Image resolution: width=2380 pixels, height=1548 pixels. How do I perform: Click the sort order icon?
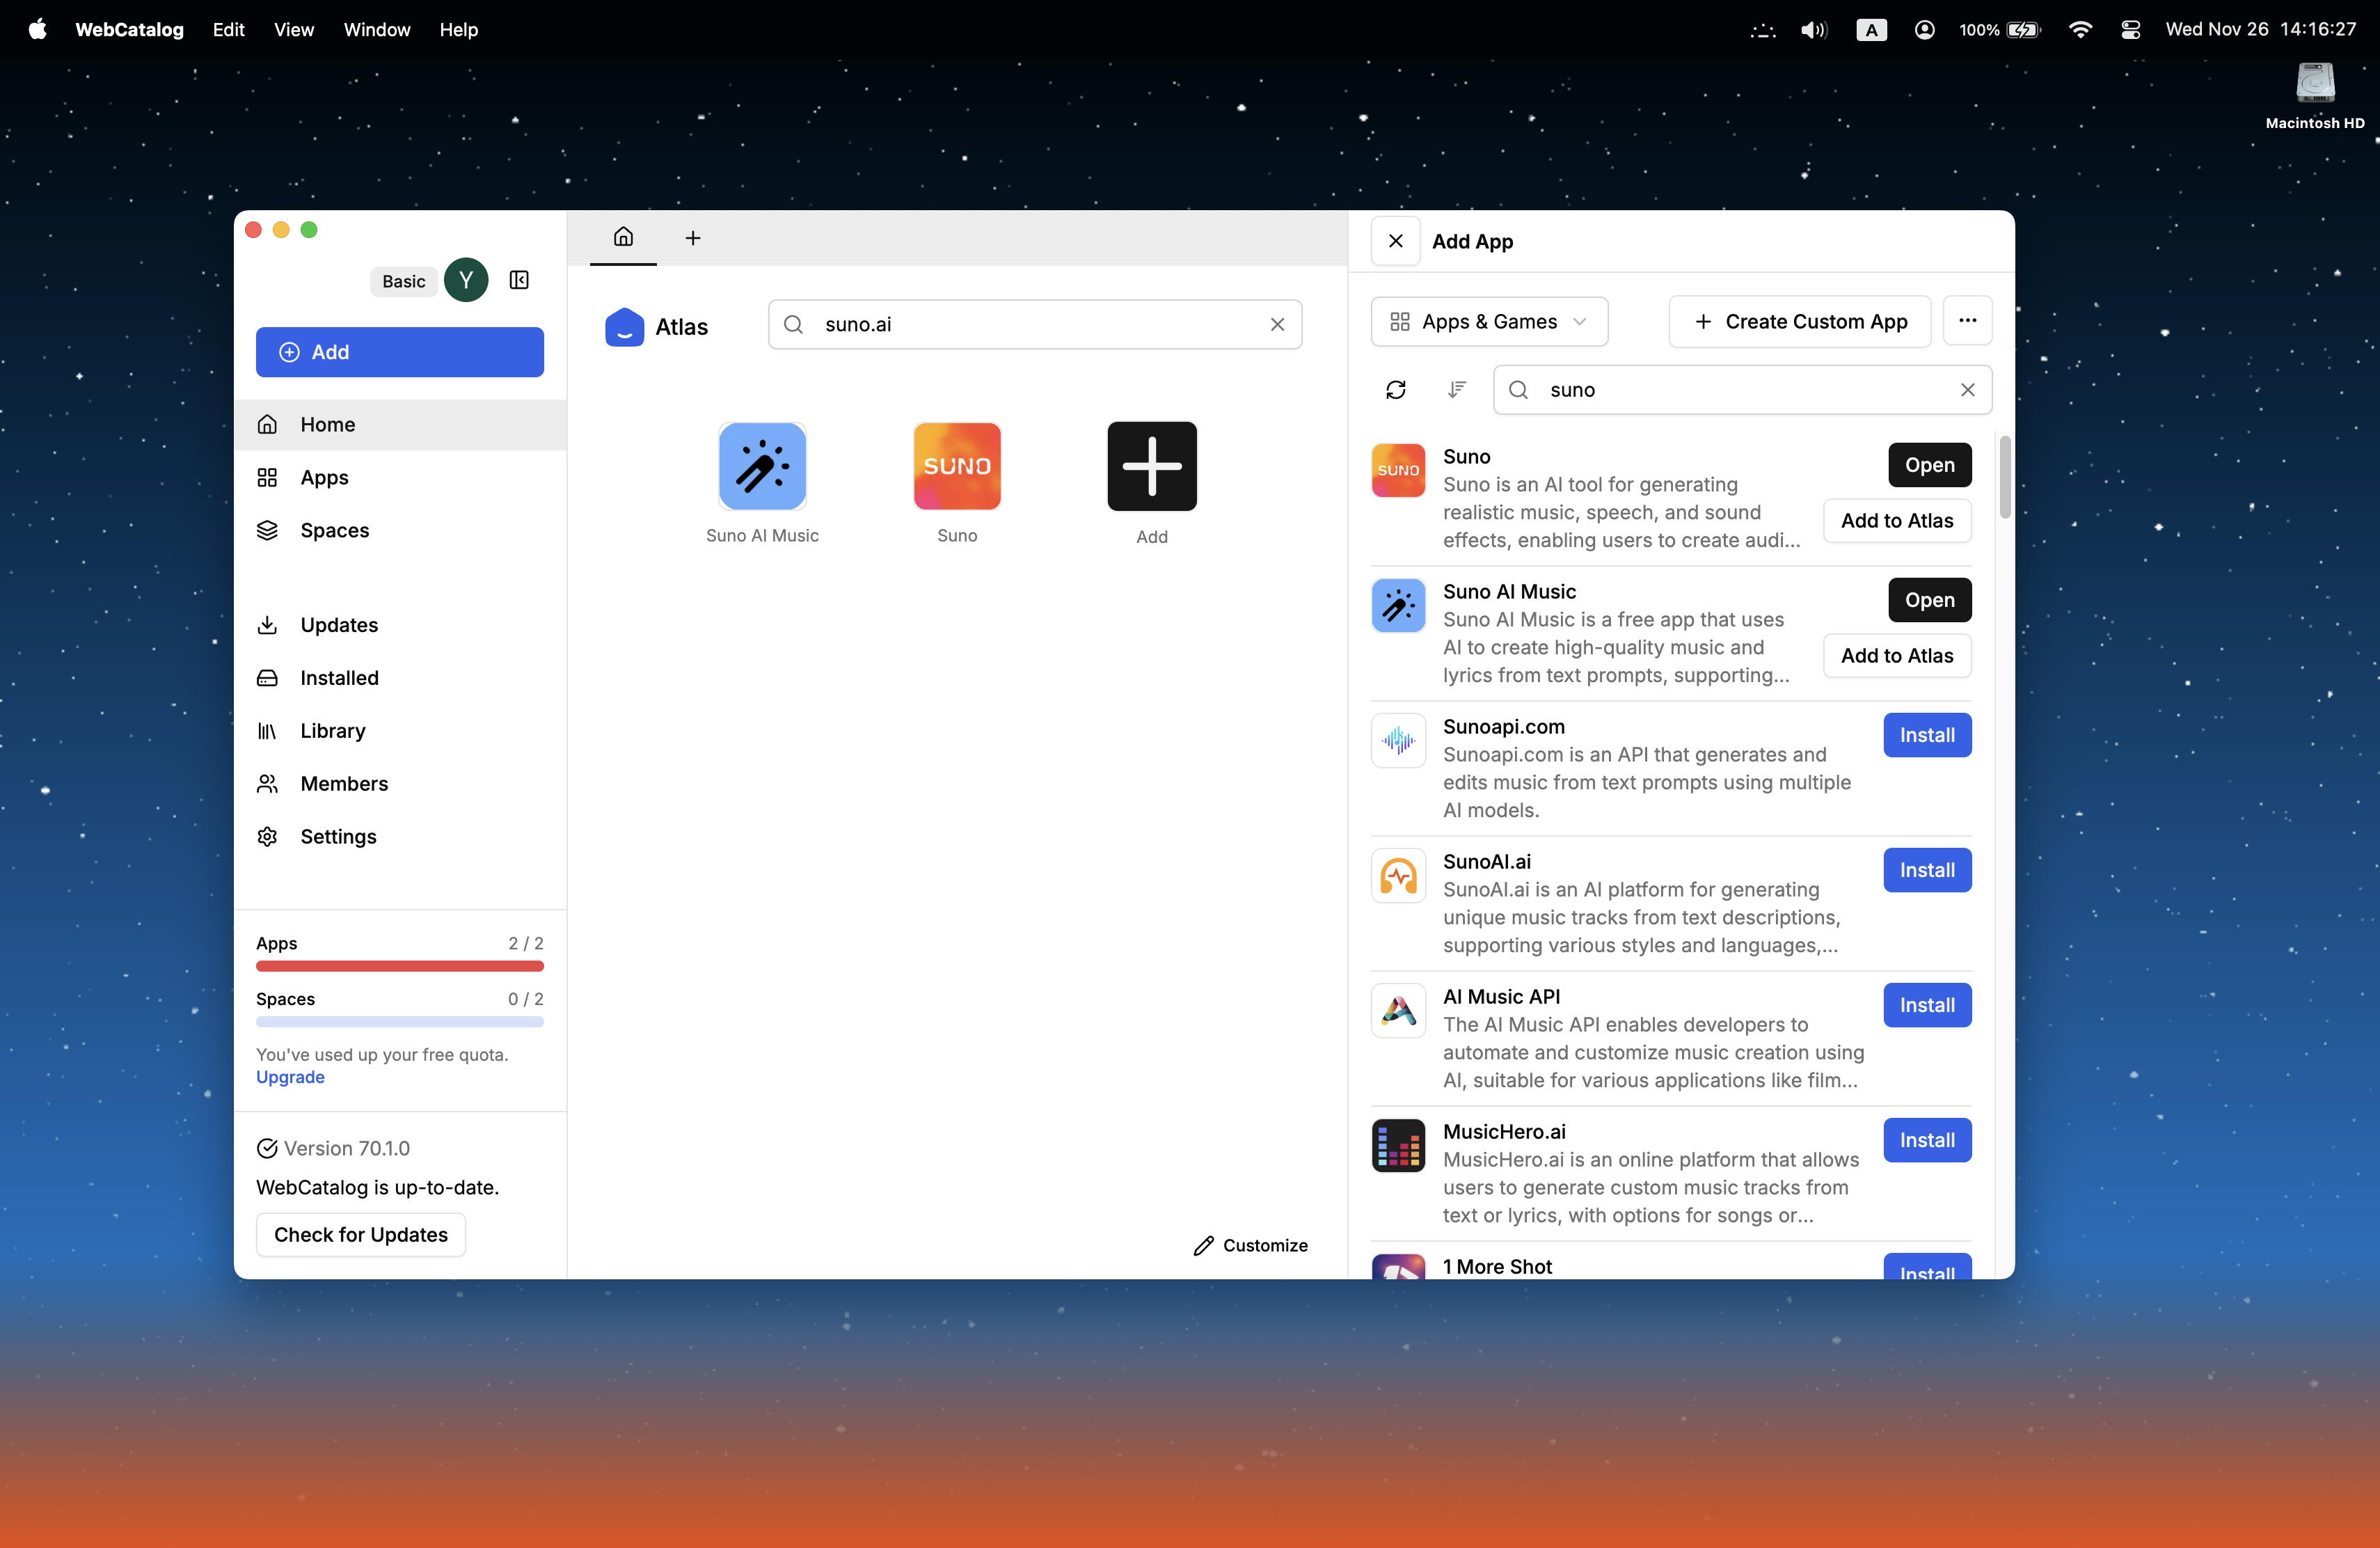click(x=1457, y=390)
